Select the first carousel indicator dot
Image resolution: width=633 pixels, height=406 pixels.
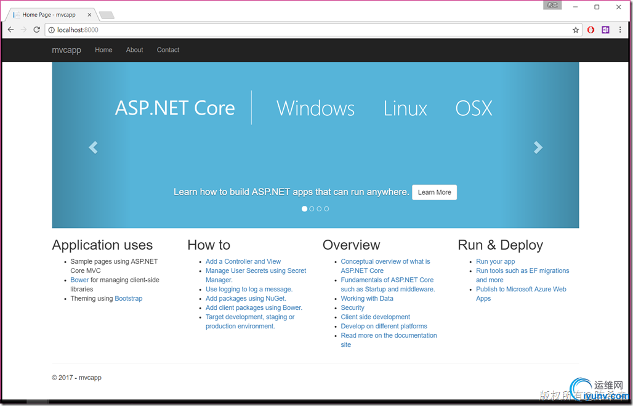[304, 209]
